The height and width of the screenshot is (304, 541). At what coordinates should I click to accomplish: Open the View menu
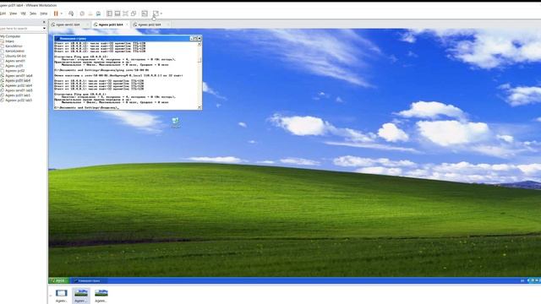click(14, 14)
